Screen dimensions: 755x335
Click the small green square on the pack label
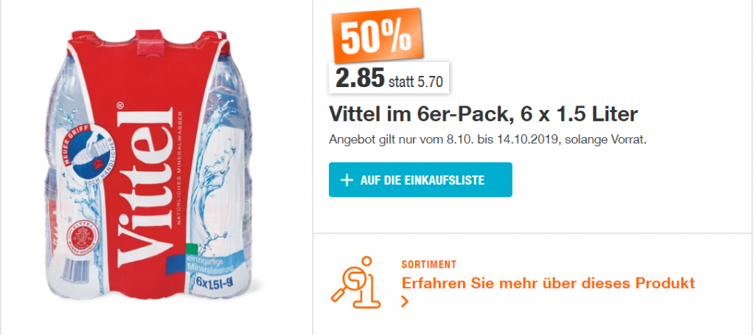(192, 249)
